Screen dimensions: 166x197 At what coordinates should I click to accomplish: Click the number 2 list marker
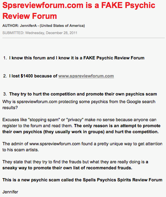pyautogui.click(x=5, y=76)
